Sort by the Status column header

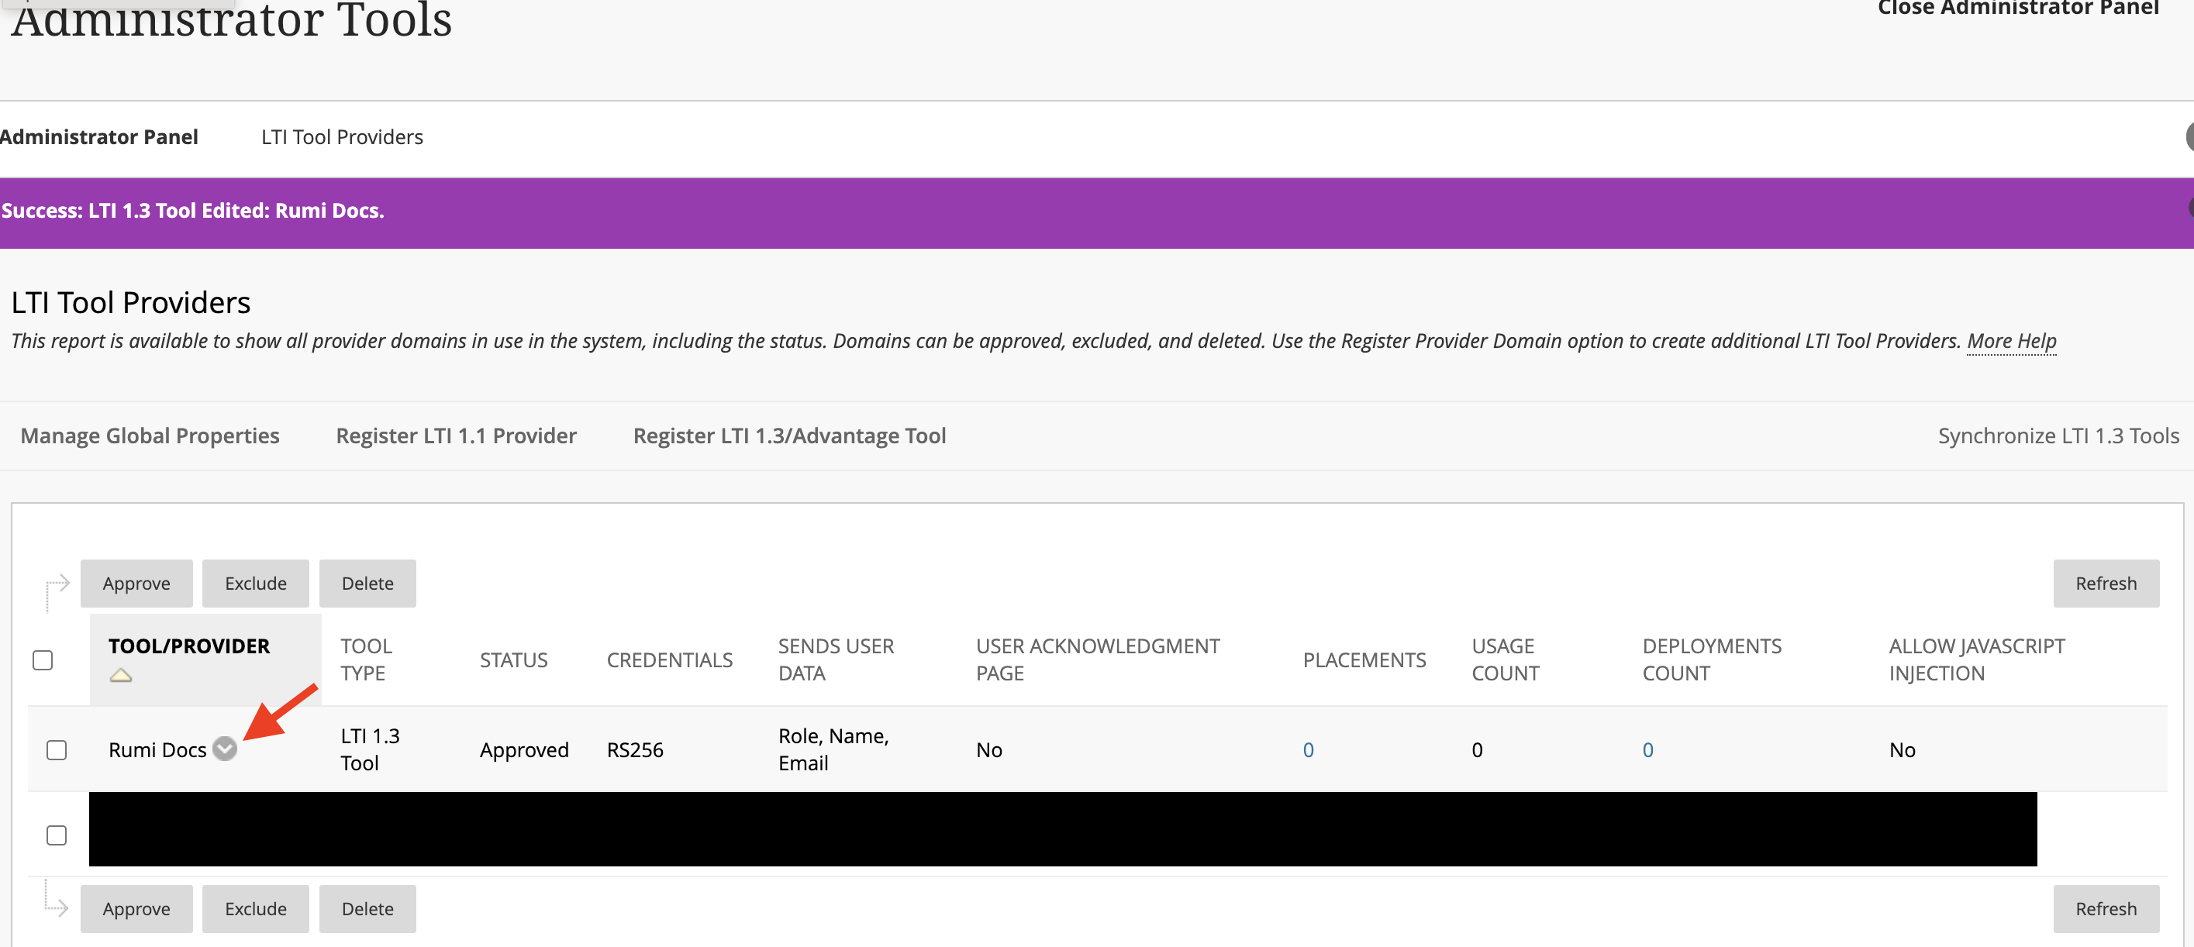point(513,660)
